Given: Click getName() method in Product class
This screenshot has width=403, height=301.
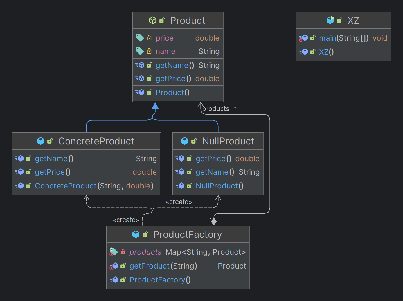Looking at the screenshot, I should tap(175, 65).
